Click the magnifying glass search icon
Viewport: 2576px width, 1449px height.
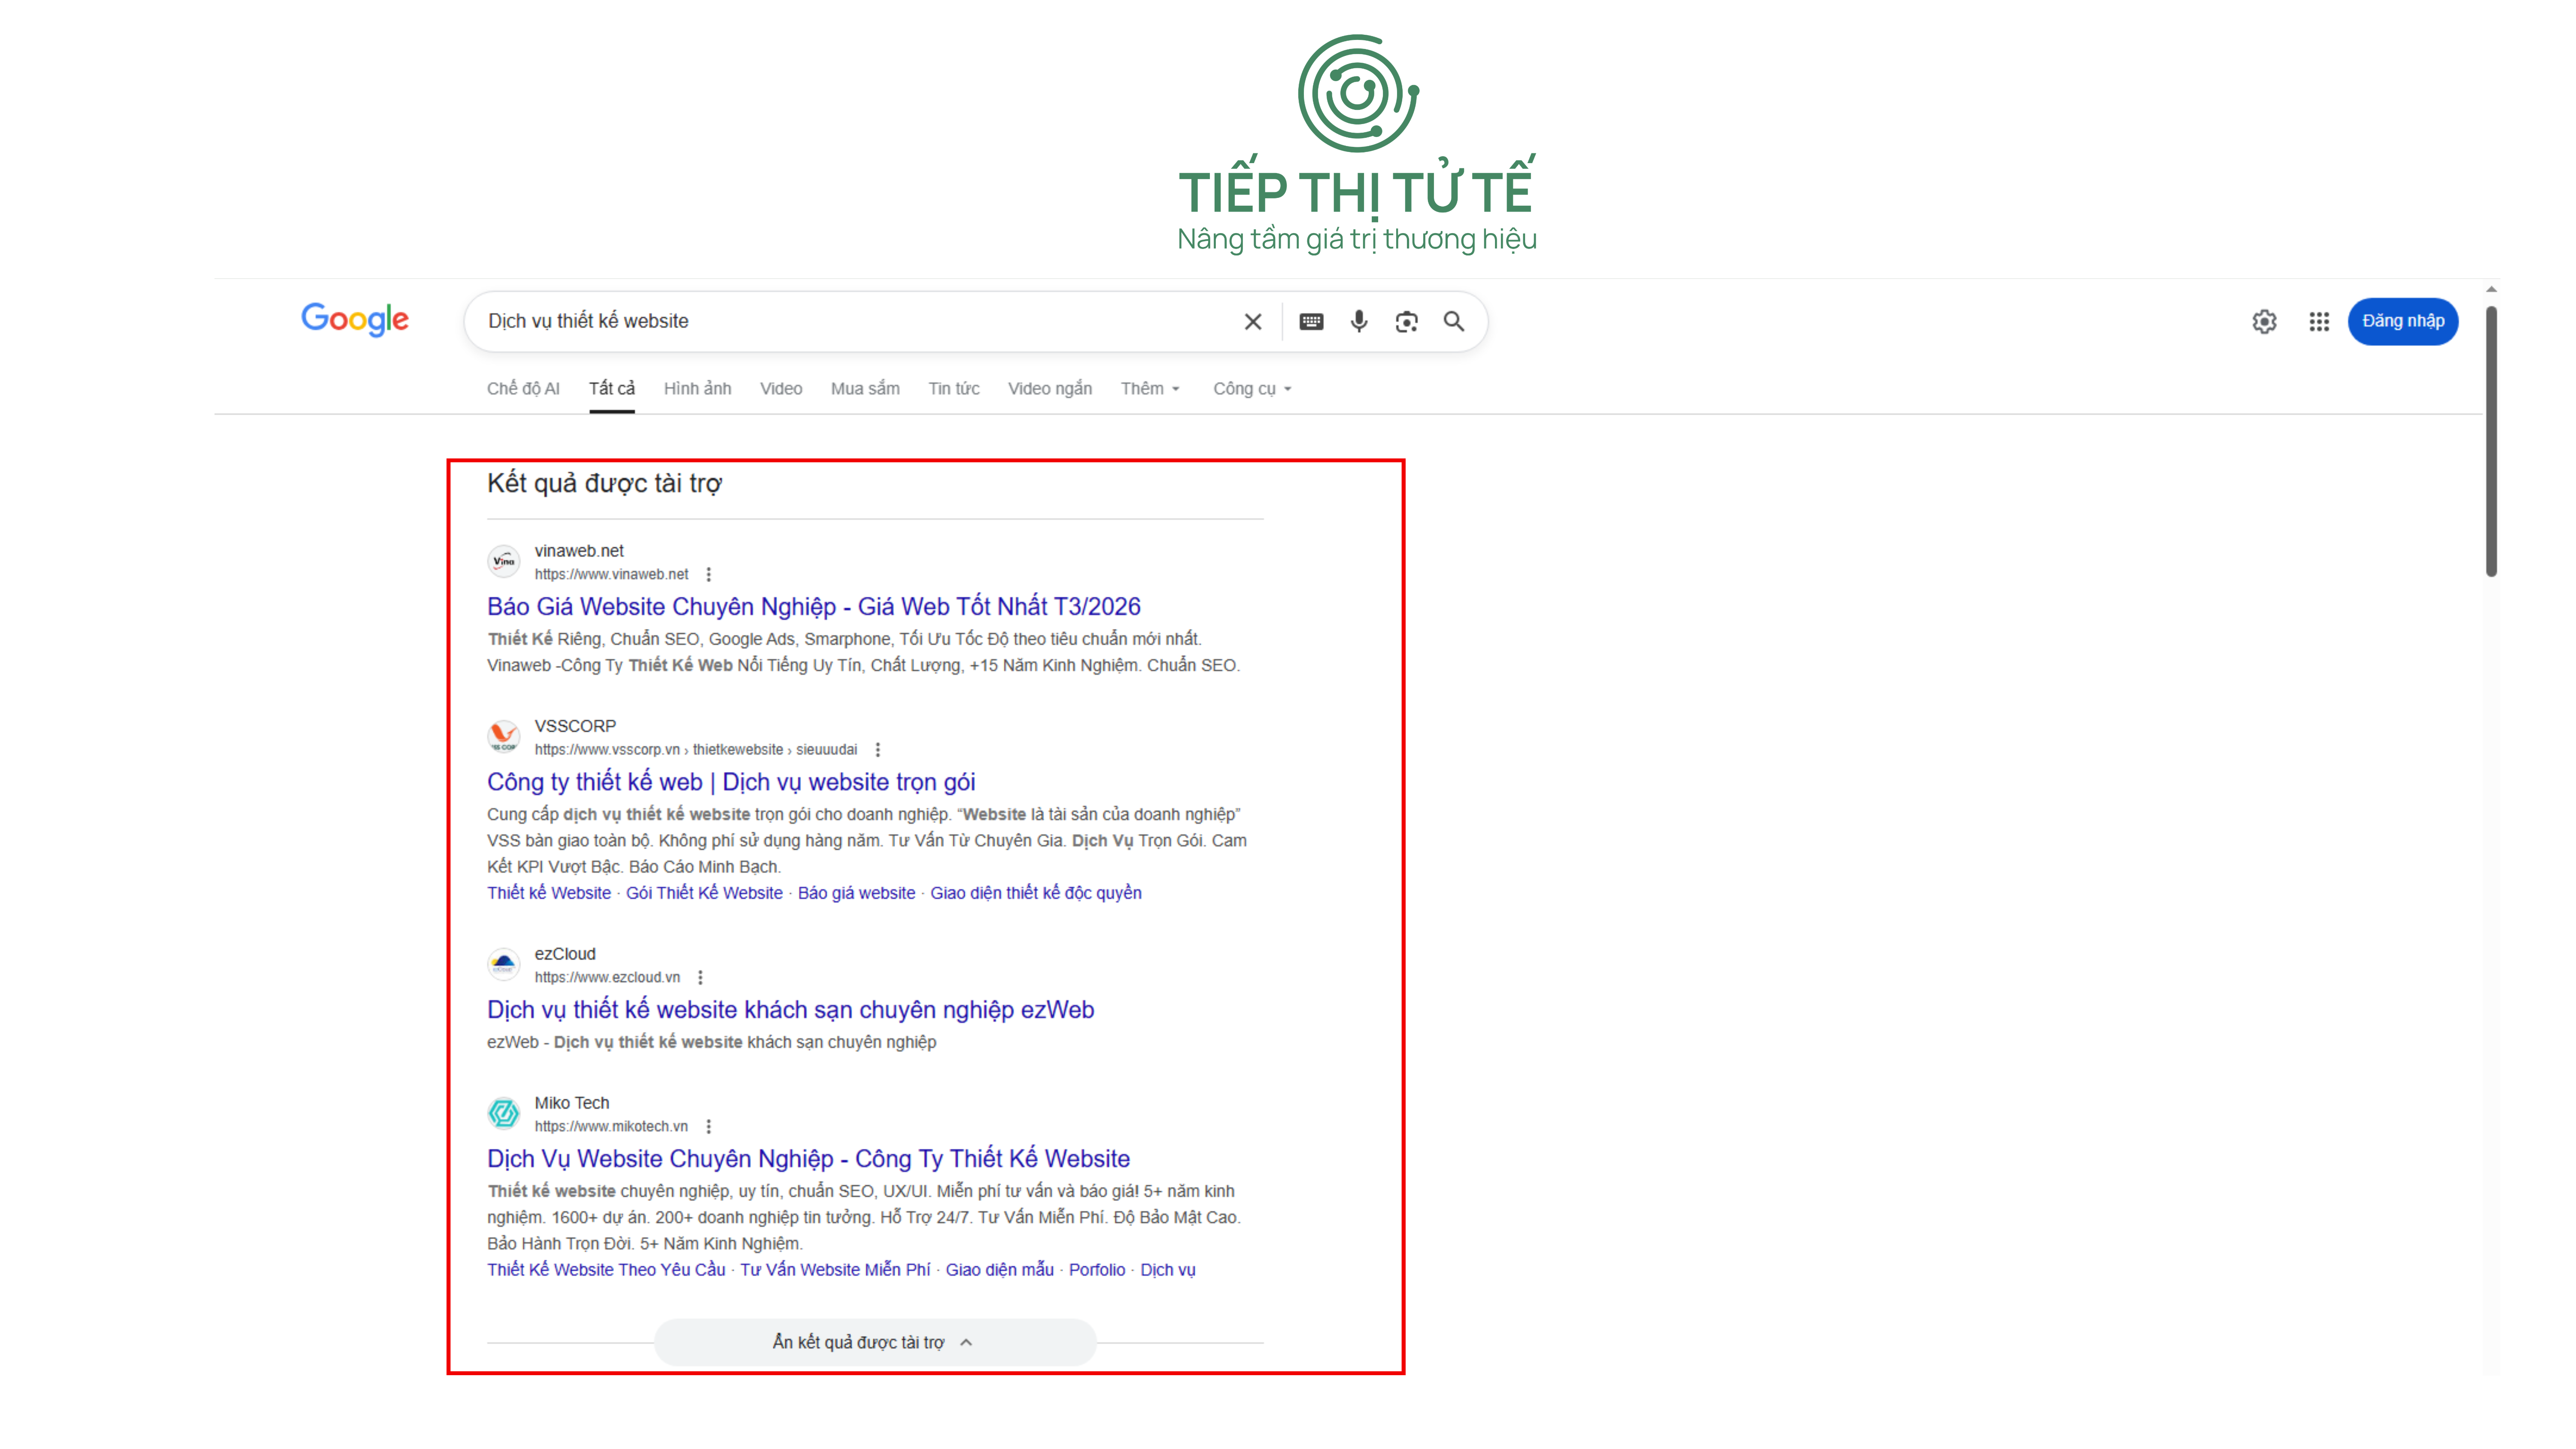(1454, 321)
